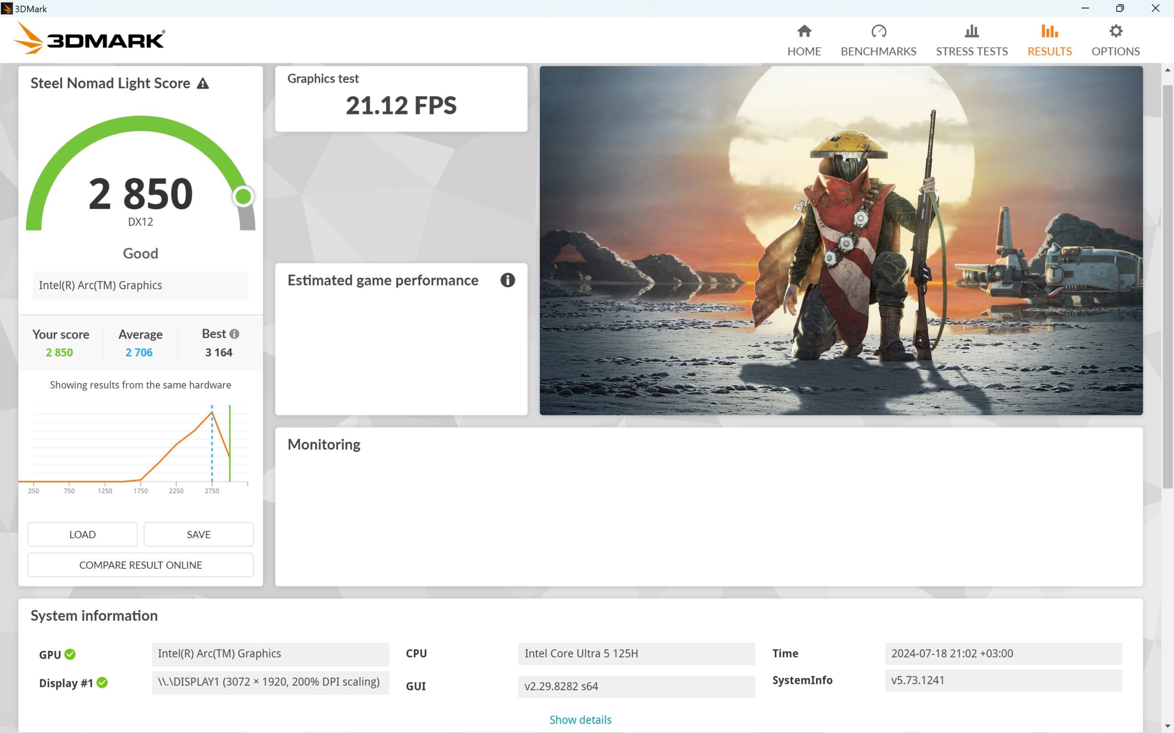This screenshot has width=1174, height=733.
Task: Click the warning triangle beside Steel Nomad Light Score
Action: [203, 83]
